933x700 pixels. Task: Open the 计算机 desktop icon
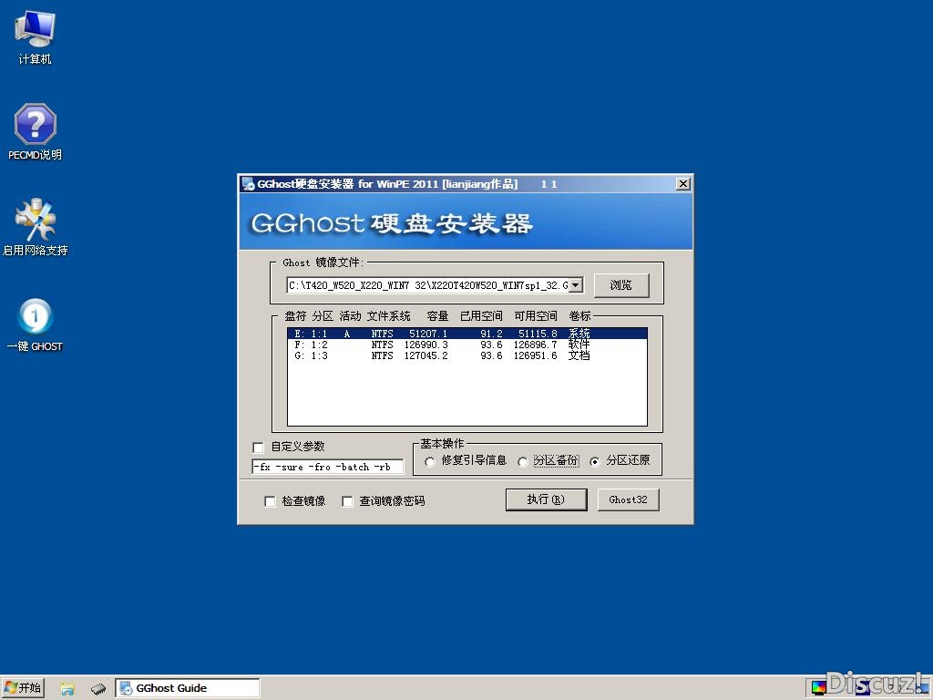click(x=36, y=36)
